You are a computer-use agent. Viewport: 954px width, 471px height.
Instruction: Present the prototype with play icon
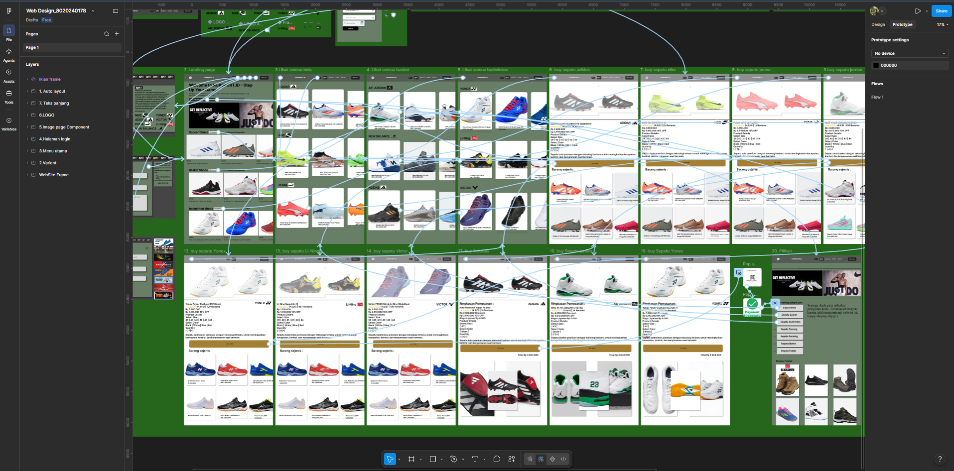(x=918, y=11)
